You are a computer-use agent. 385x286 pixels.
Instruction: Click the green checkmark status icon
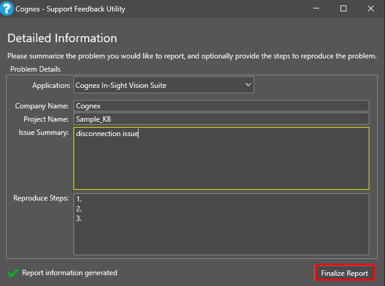tap(13, 273)
